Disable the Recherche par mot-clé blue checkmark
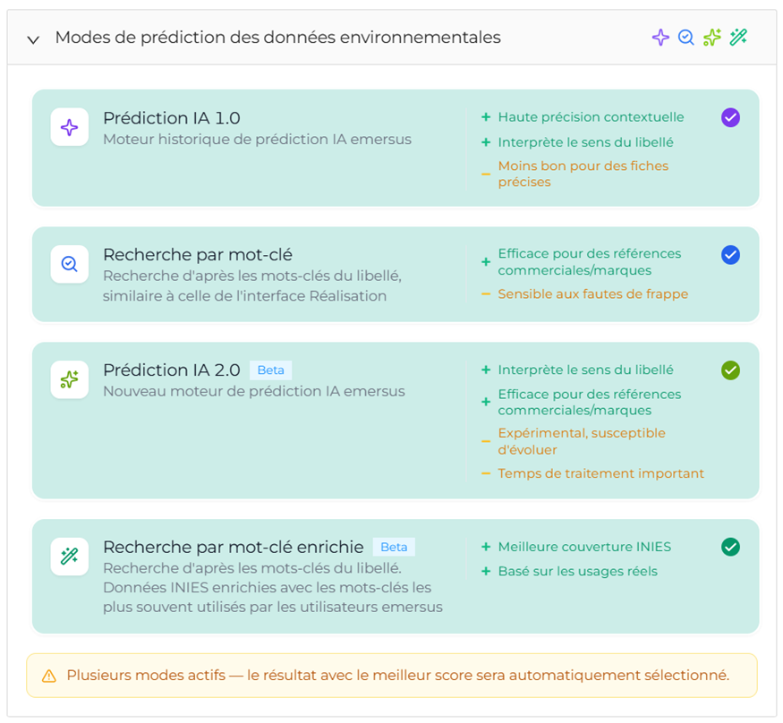The height and width of the screenshot is (723, 783). (x=730, y=255)
